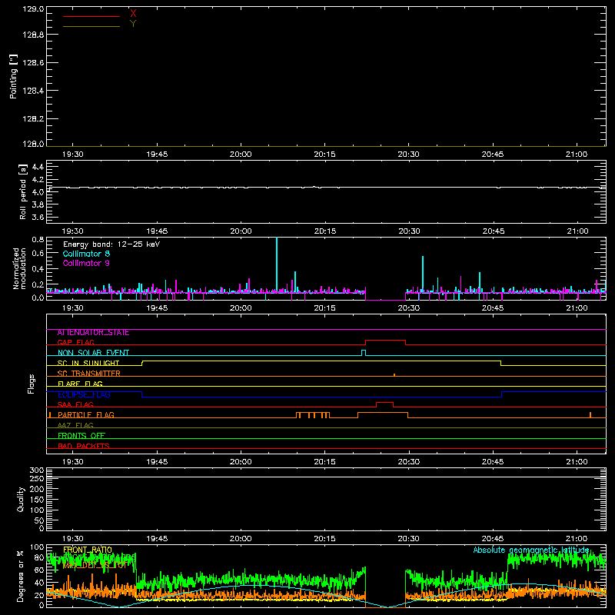The width and height of the screenshot is (615, 615).
Task: Click the 300 tick on Quality axis
Action: (x=37, y=470)
